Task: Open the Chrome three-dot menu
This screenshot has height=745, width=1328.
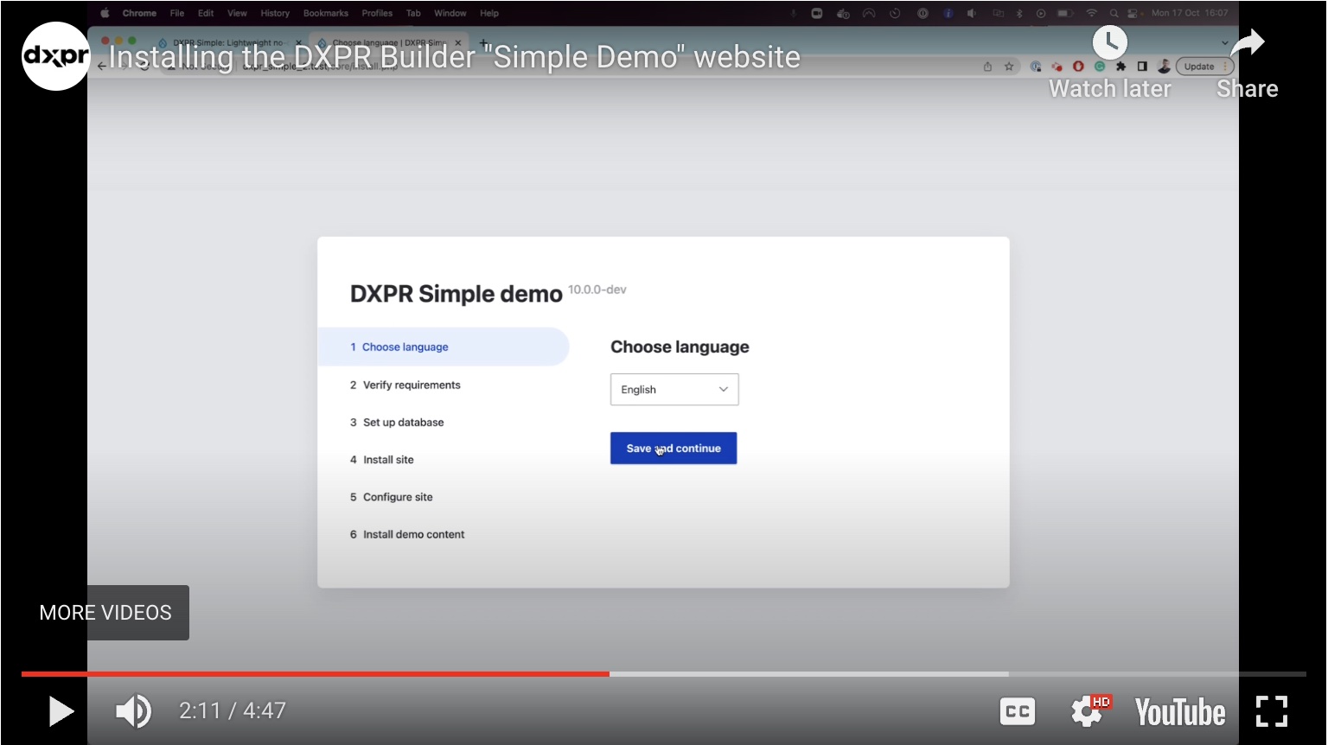Action: [x=1224, y=66]
